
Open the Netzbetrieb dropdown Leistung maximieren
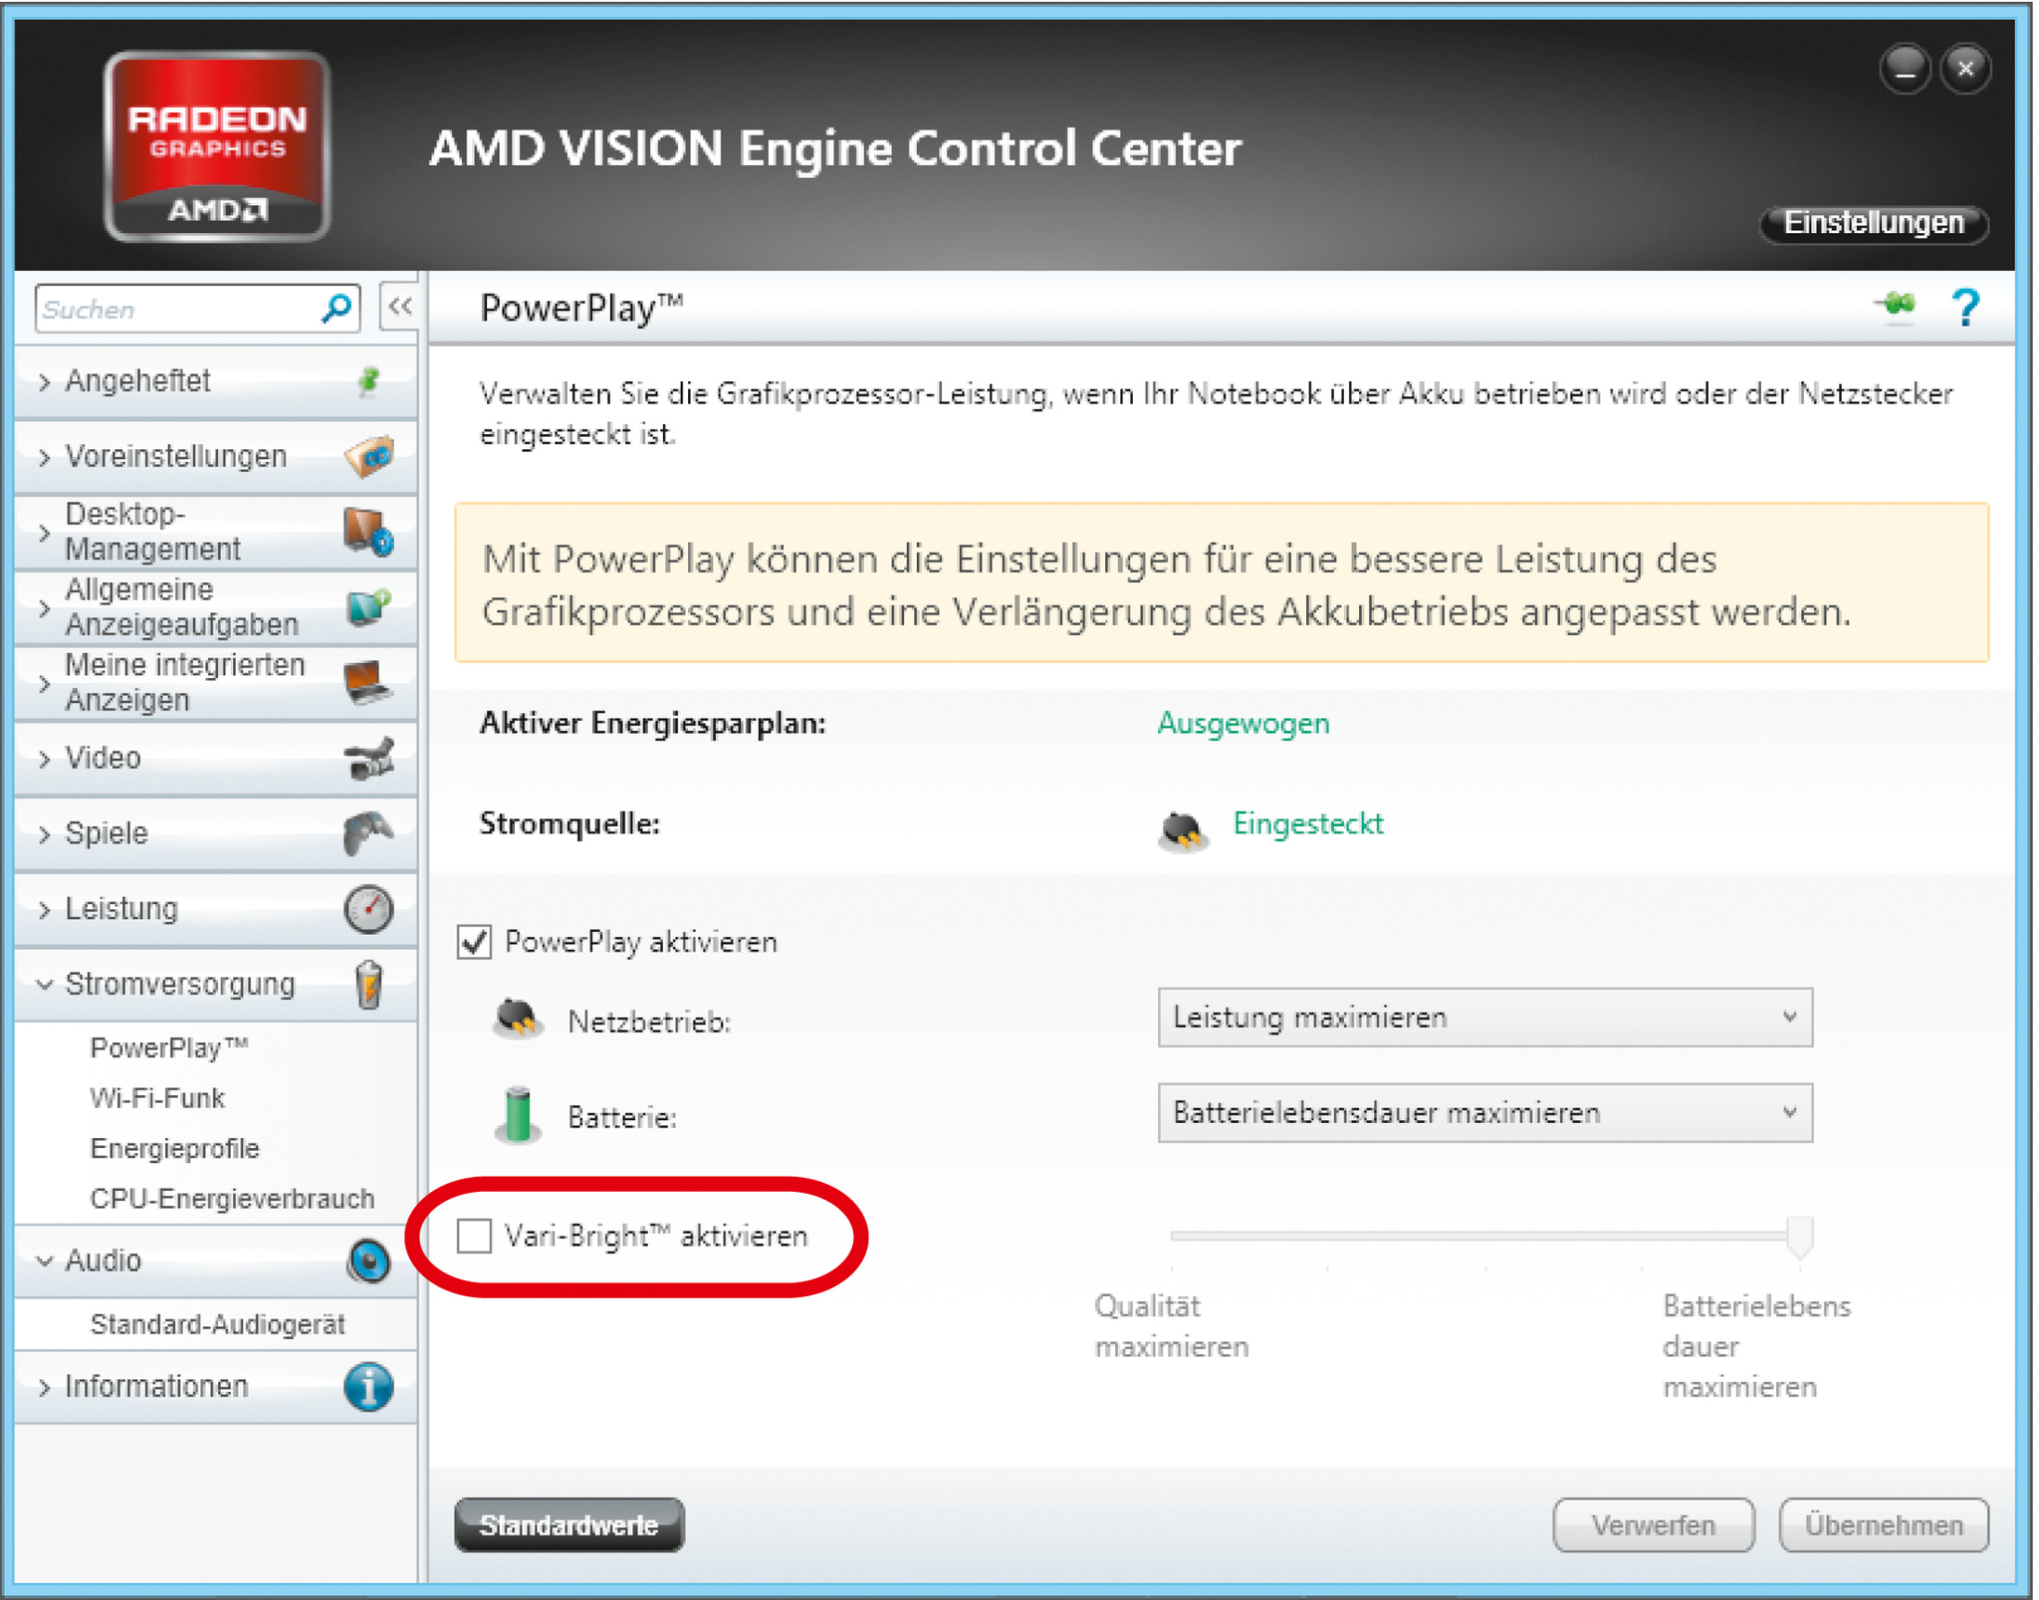point(1483,1018)
